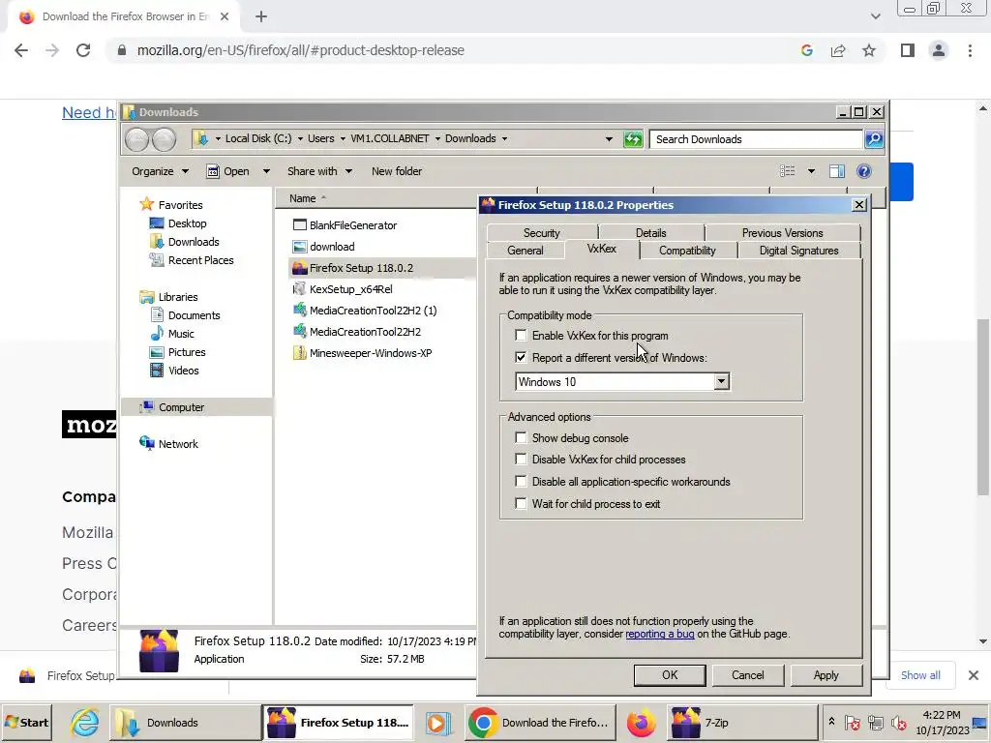Image resolution: width=991 pixels, height=743 pixels.
Task: Open Chrome three-dot menu
Action: (970, 50)
